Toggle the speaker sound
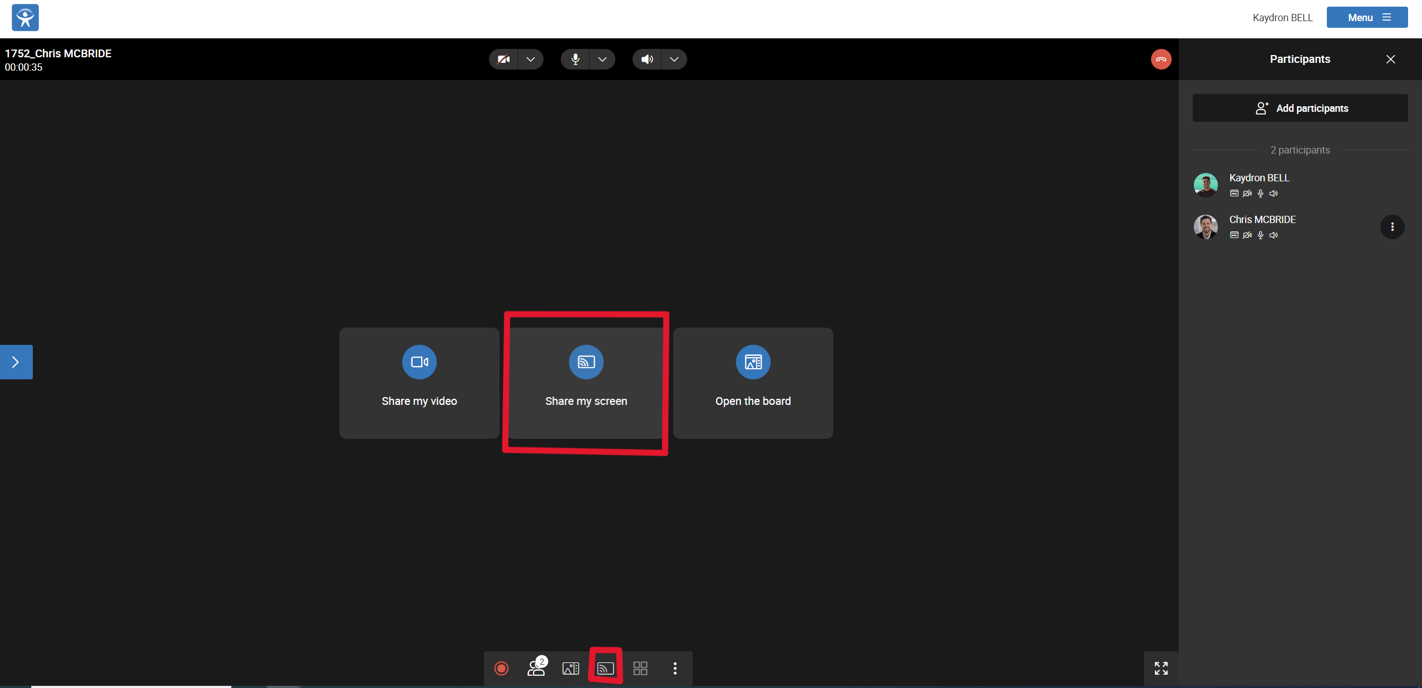The width and height of the screenshot is (1422, 688). (647, 60)
